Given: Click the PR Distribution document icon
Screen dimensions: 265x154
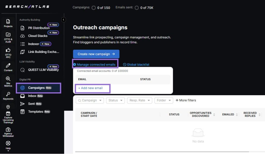Looking at the screenshot, I should [x=23, y=28].
